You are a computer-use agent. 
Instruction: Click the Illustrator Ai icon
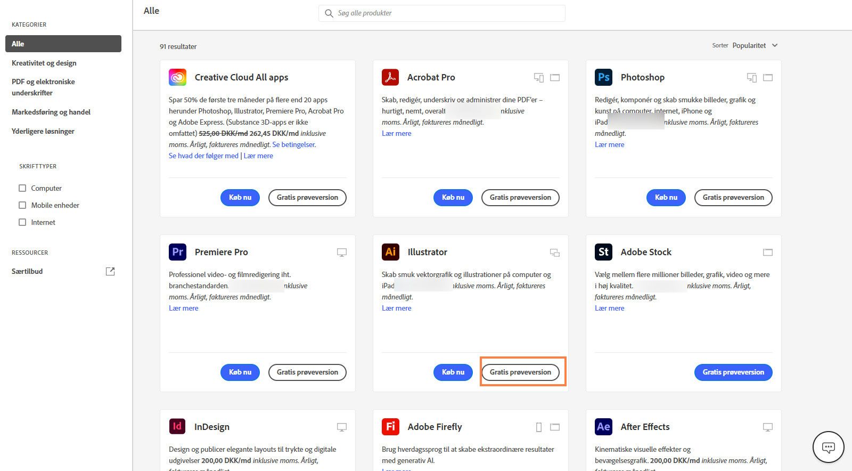click(x=390, y=252)
